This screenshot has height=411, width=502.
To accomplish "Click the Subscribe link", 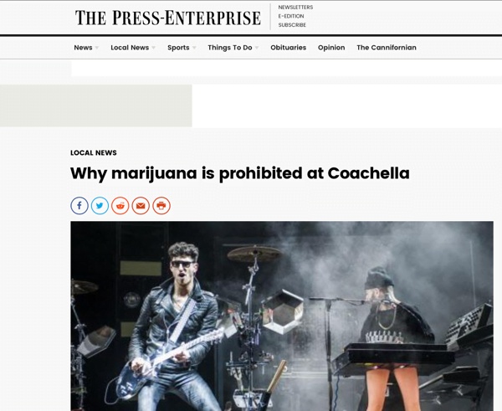I will [x=292, y=24].
